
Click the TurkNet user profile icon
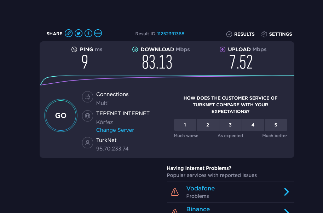pos(87,143)
